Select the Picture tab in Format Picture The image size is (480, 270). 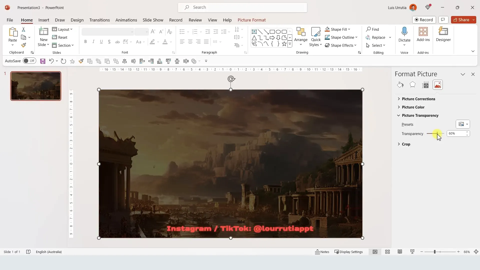[x=438, y=85]
